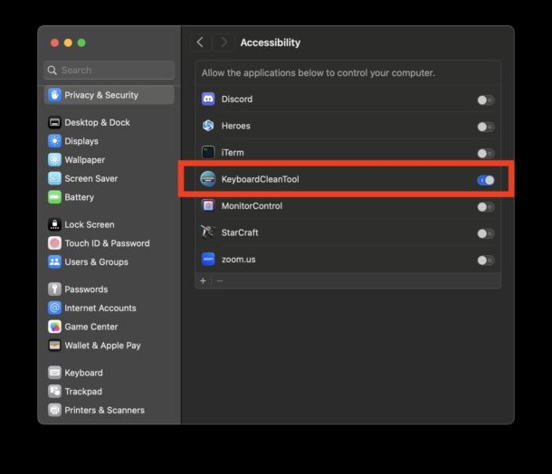This screenshot has width=552, height=474.
Task: Turn on zoom.us accessibility switch
Action: tap(486, 261)
